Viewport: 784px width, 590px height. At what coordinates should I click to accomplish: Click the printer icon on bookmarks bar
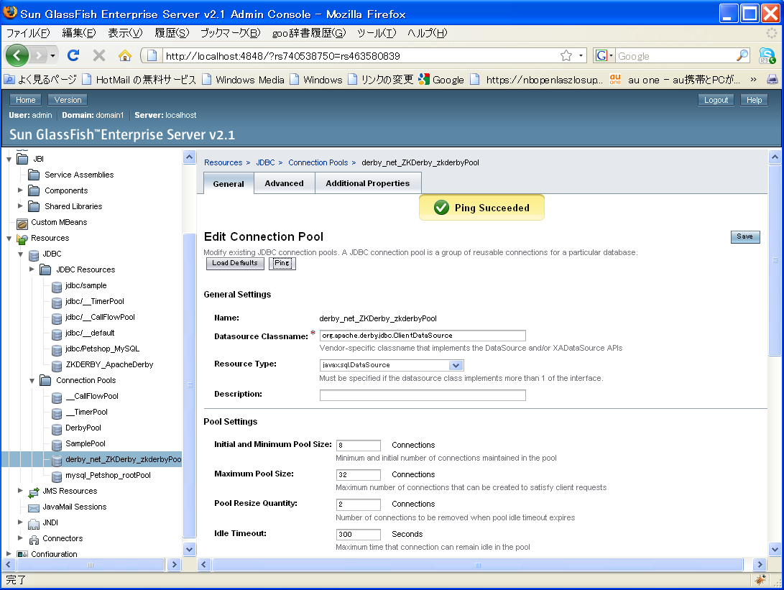tap(773, 80)
